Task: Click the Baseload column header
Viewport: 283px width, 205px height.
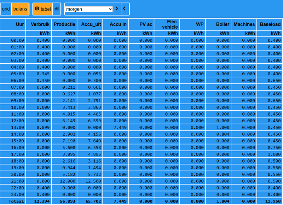Action: coord(270,24)
